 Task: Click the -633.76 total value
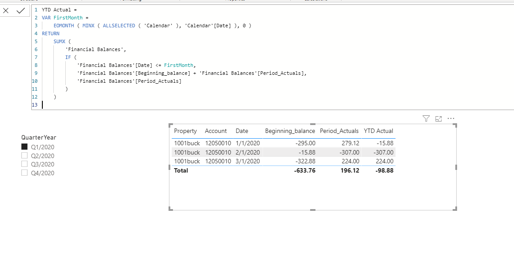click(x=305, y=170)
